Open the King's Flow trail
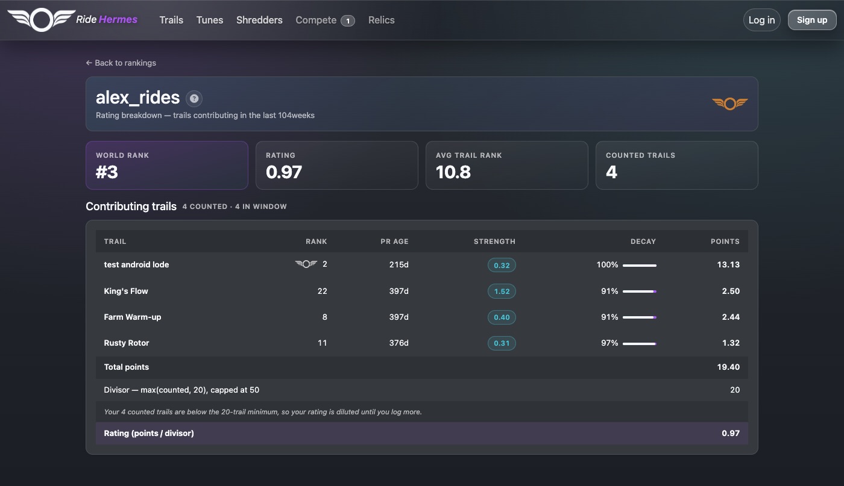The width and height of the screenshot is (844, 486). click(x=126, y=291)
